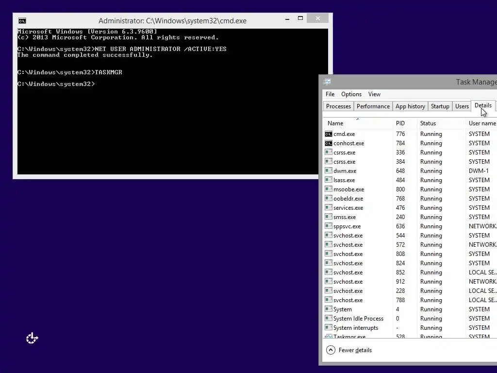
Task: Select the cmd.exe process icon
Action: pyautogui.click(x=329, y=134)
